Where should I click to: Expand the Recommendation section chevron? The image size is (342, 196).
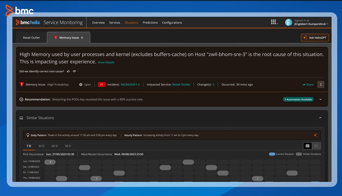click(320, 100)
